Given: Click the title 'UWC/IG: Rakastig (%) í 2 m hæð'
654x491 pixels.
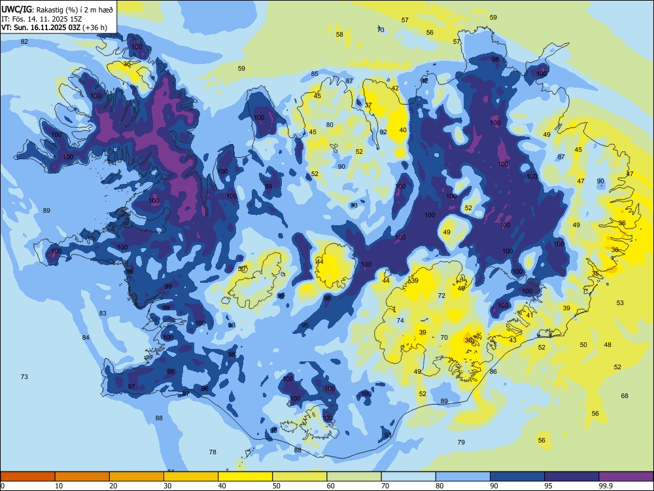Looking at the screenshot, I should [x=57, y=9].
